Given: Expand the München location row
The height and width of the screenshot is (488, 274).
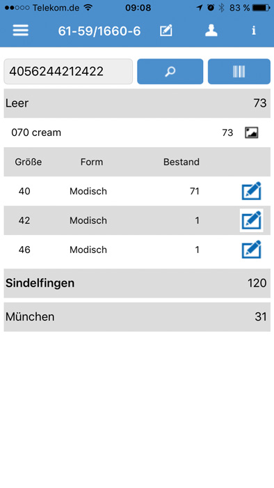Looking at the screenshot, I should click(137, 317).
